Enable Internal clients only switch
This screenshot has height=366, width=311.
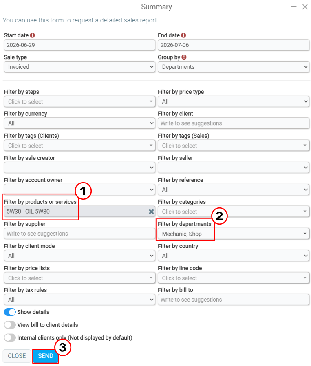[10, 337]
